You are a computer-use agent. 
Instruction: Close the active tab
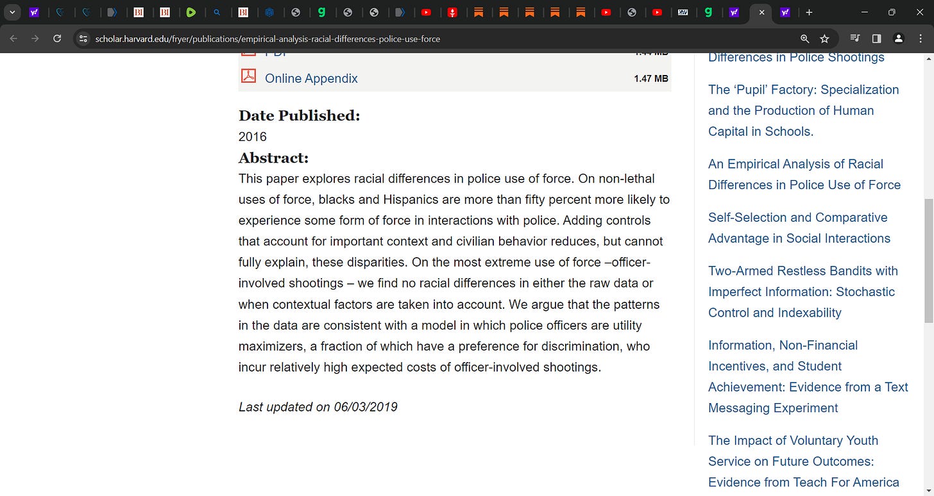[761, 12]
